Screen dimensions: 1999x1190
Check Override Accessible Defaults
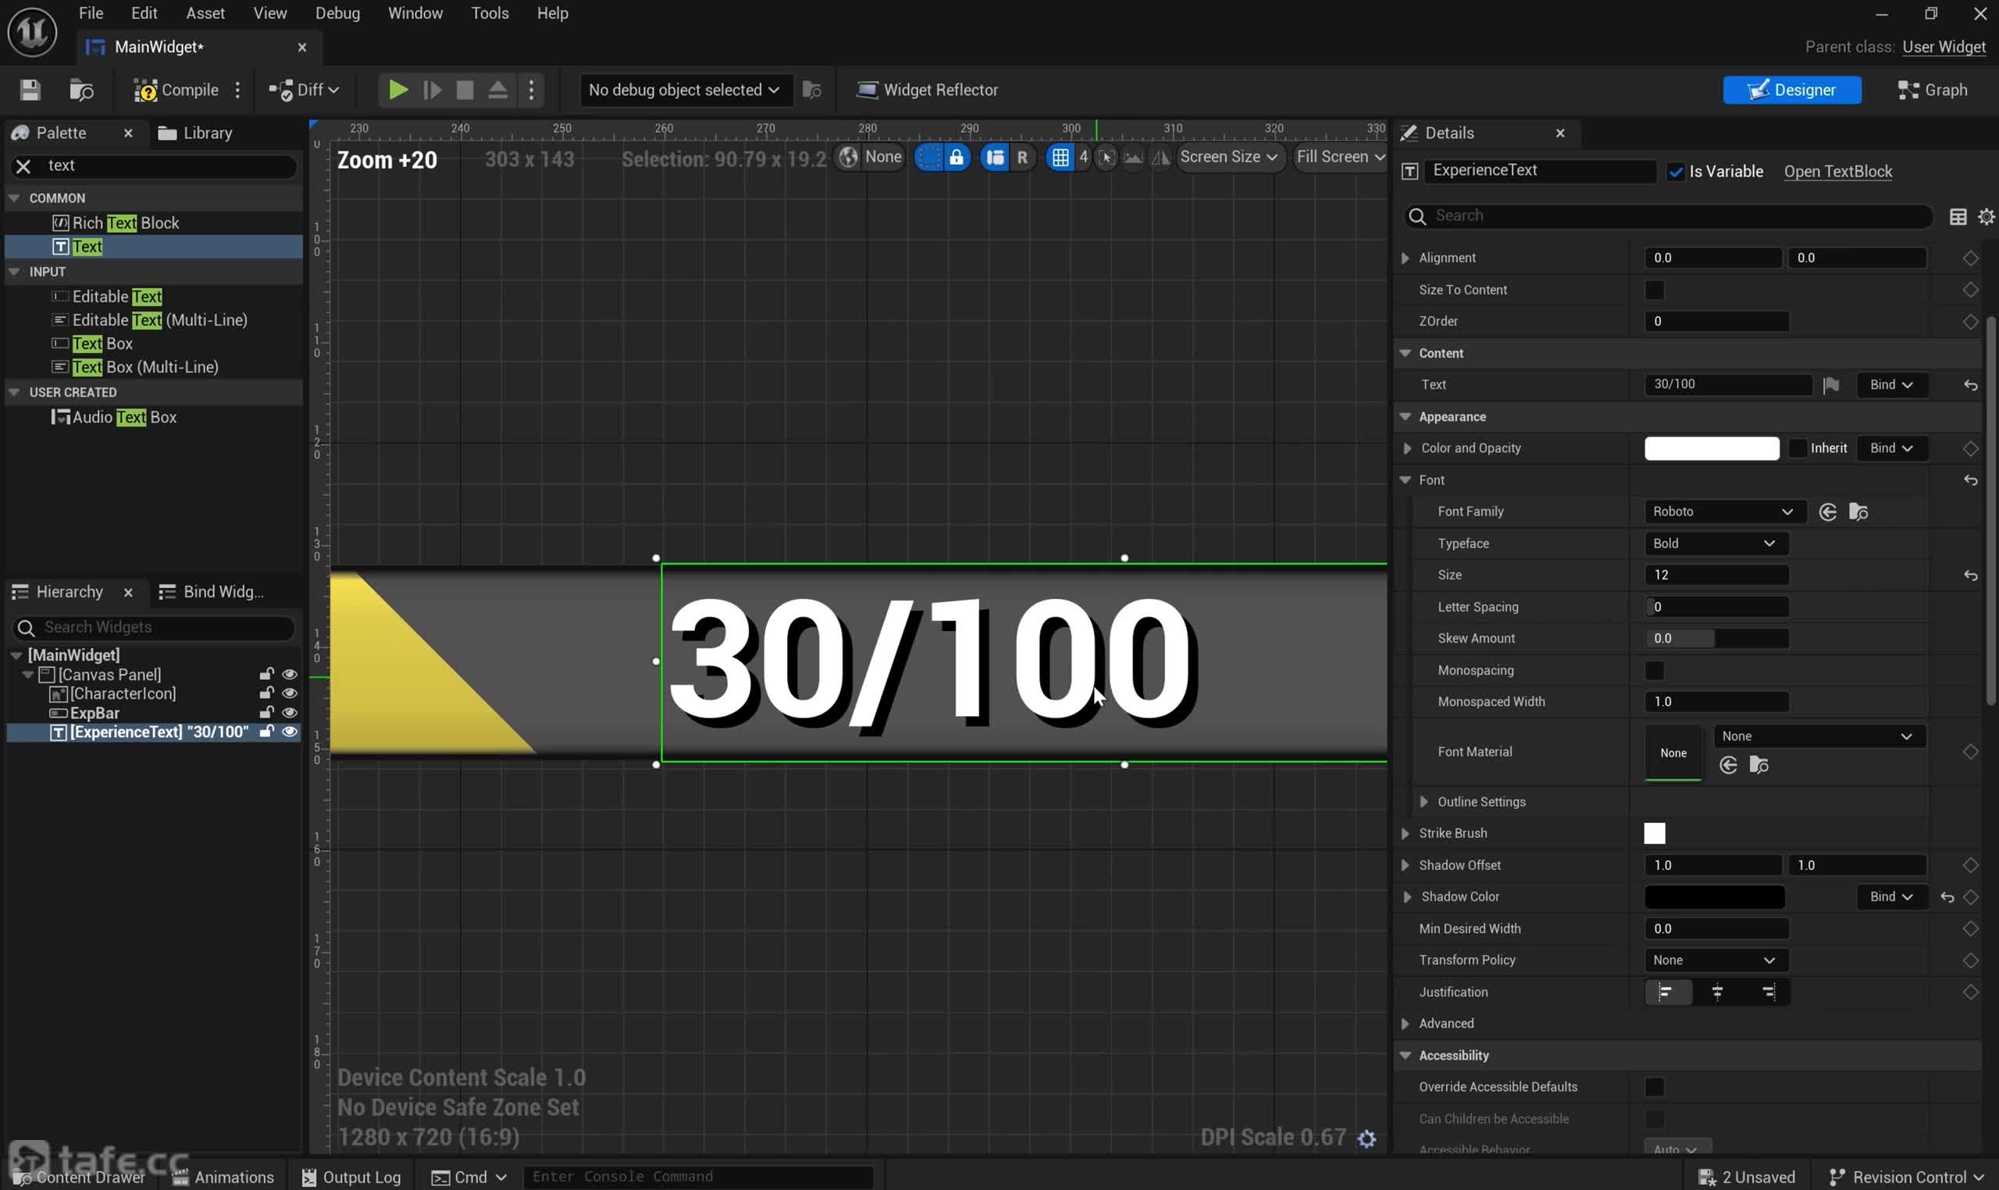(x=1654, y=1088)
